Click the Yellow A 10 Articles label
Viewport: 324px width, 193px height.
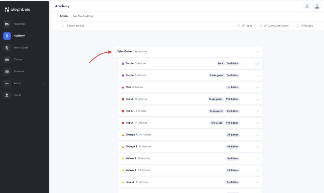(138, 170)
